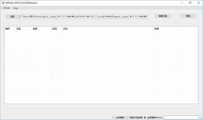Click the 设备 column header

(18, 29)
